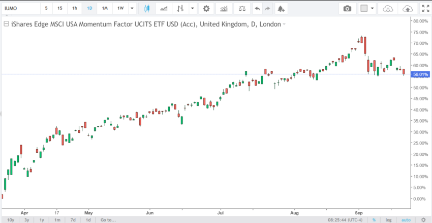
Task: Load chart layout from cloud (download icon)
Action: (x=387, y=9)
